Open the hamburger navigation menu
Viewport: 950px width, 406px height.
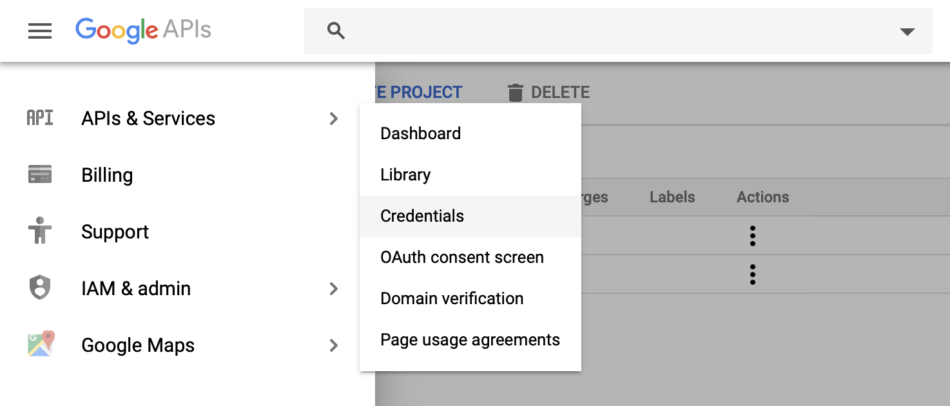click(40, 31)
